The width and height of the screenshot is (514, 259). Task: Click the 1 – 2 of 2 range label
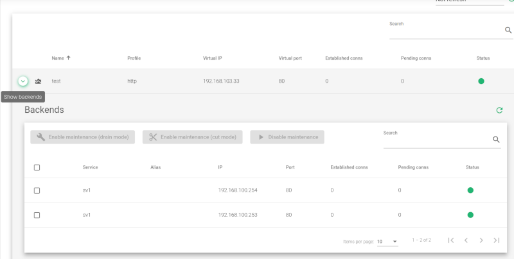point(421,240)
